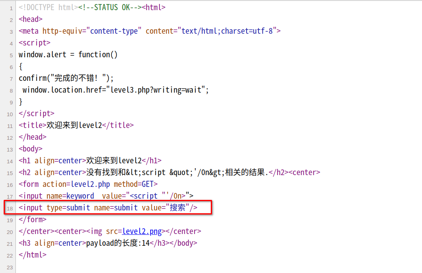Click the window.location.href level3.php line
This screenshot has height=273, width=422.
(x=116, y=90)
